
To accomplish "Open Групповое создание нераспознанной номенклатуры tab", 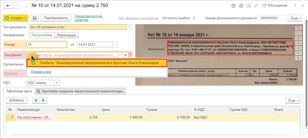I will [80, 91].
